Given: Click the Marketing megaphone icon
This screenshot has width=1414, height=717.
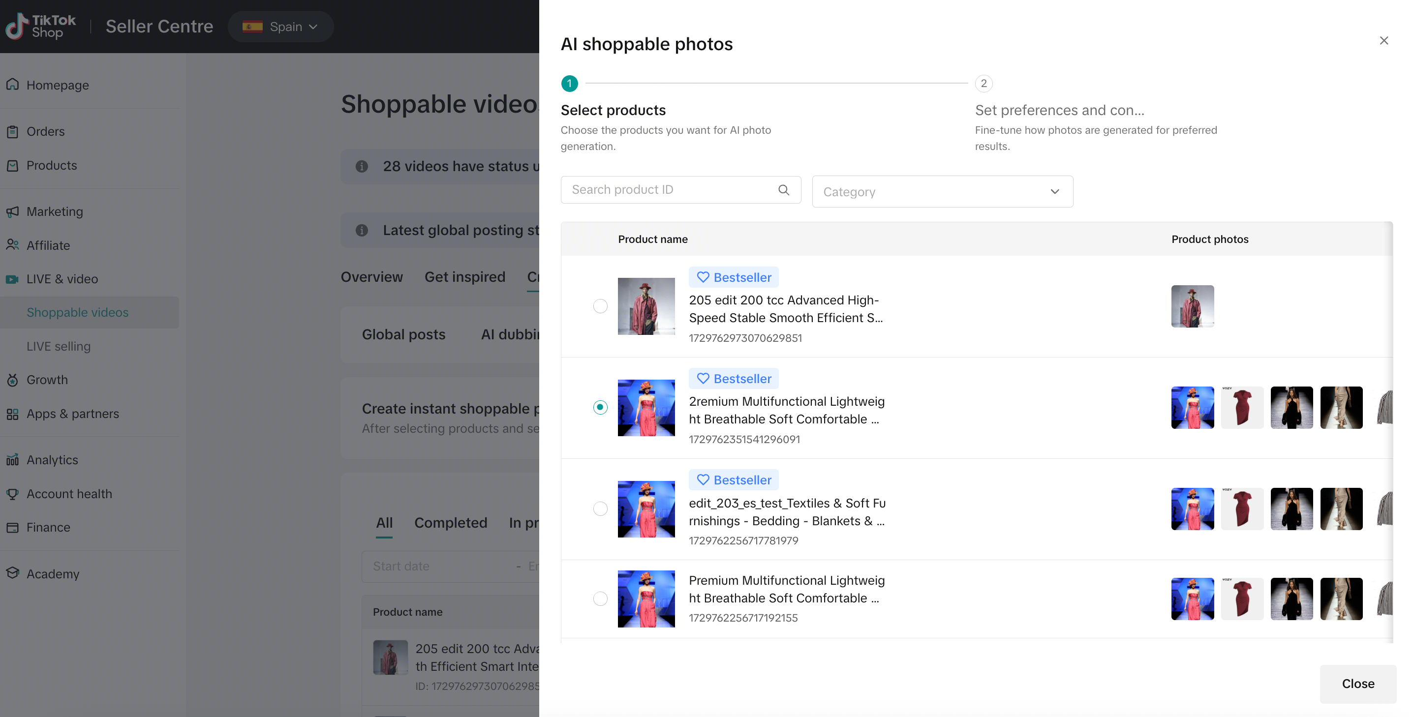Looking at the screenshot, I should 13,211.
